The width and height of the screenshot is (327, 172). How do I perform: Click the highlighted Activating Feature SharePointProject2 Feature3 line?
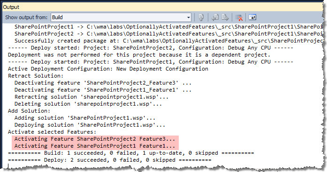95,139
